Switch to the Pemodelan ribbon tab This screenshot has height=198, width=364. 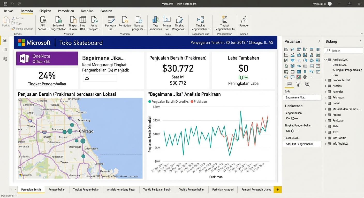tap(66, 11)
